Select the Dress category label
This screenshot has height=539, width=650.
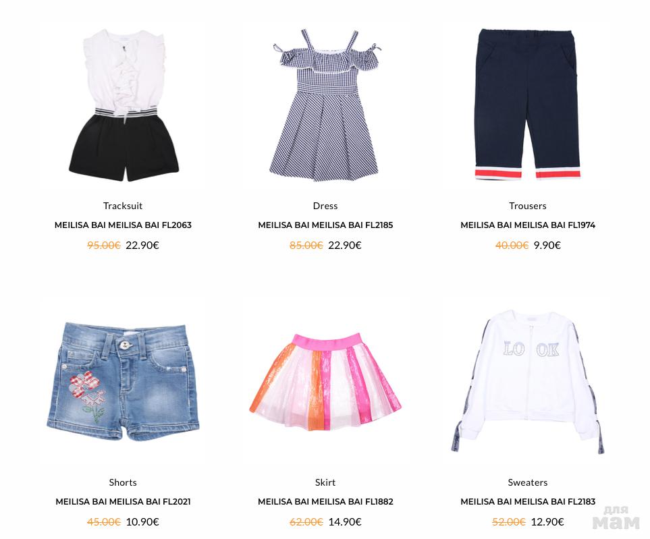[x=325, y=206]
